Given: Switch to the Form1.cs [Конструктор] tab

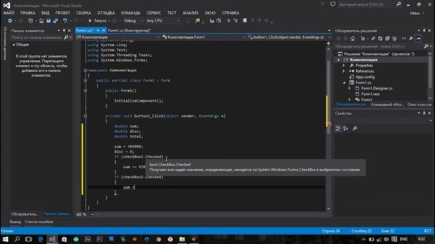Looking at the screenshot, I should click(x=129, y=30).
